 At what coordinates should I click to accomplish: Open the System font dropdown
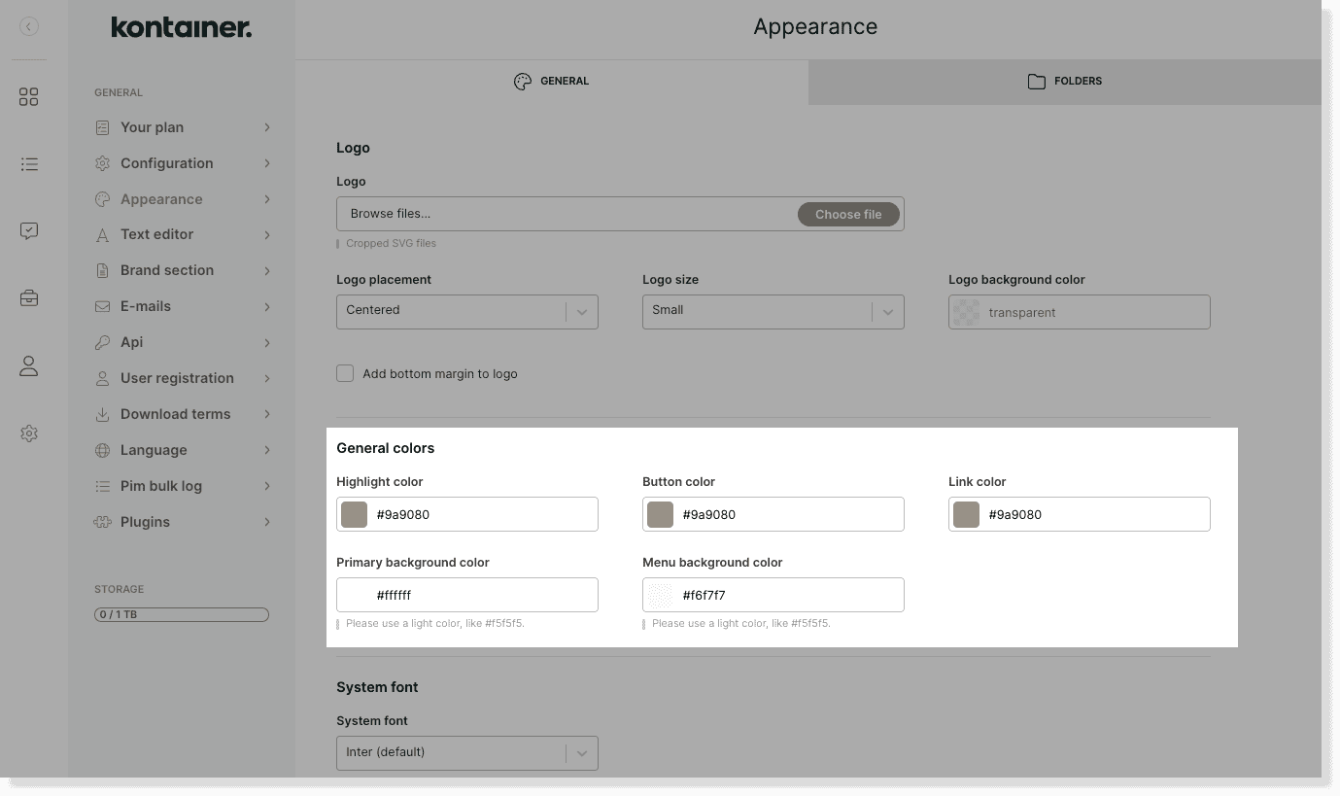click(466, 752)
